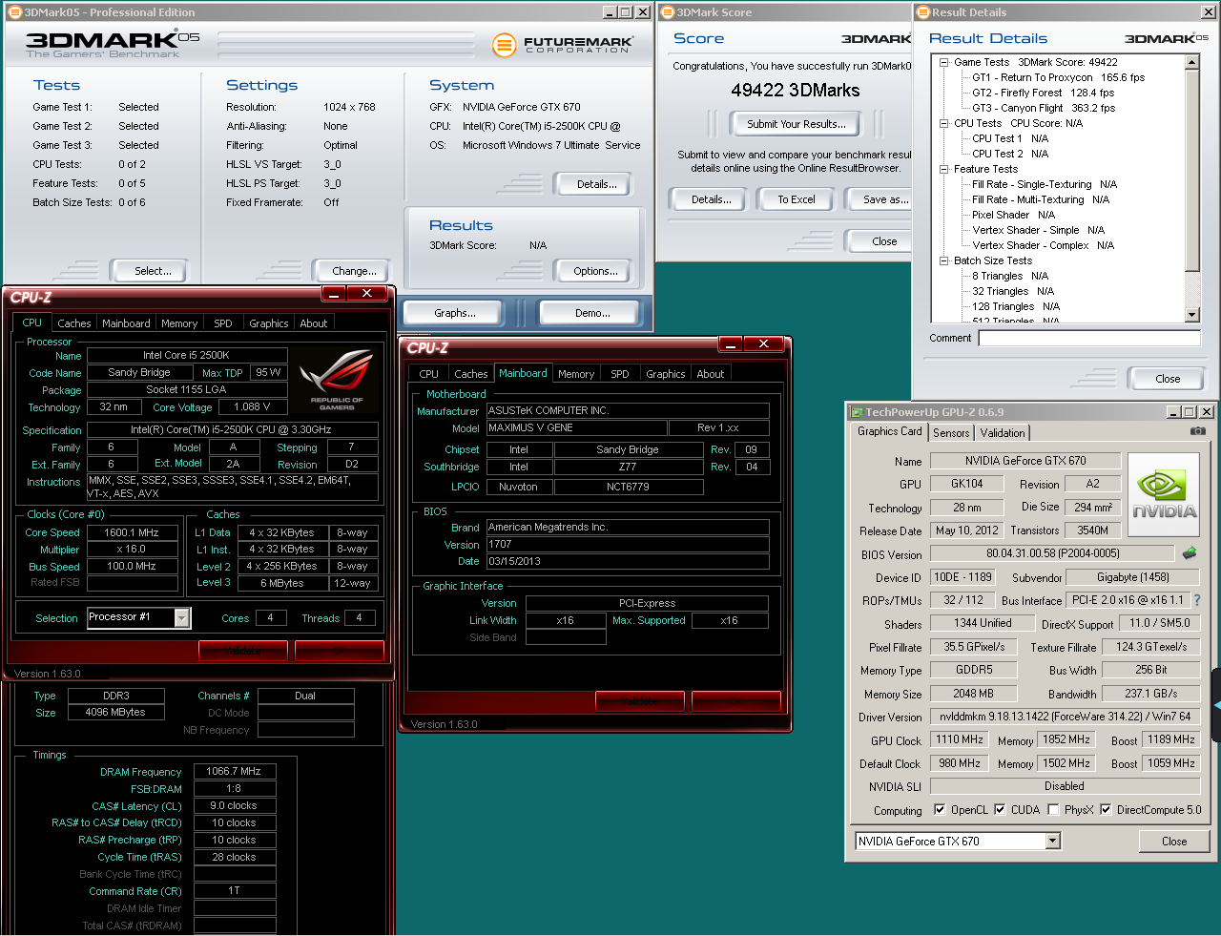The image size is (1221, 936).
Task: Select the GT1 - Return To Proxycon result
Action: pos(1058,77)
